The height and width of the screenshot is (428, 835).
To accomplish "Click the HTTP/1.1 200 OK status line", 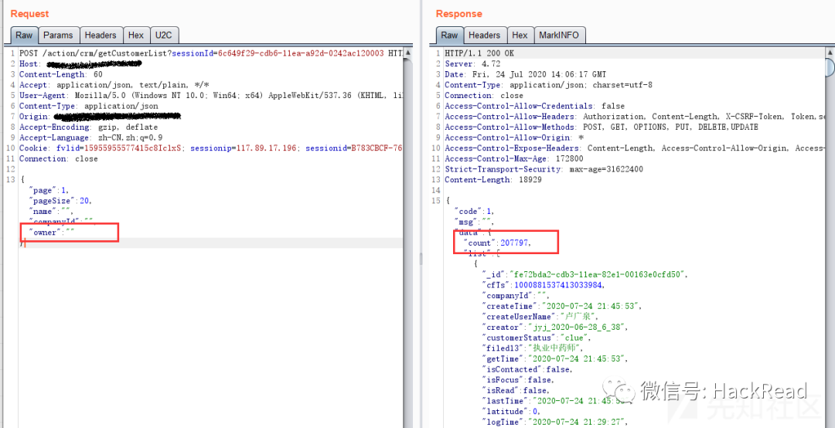I will (x=479, y=53).
